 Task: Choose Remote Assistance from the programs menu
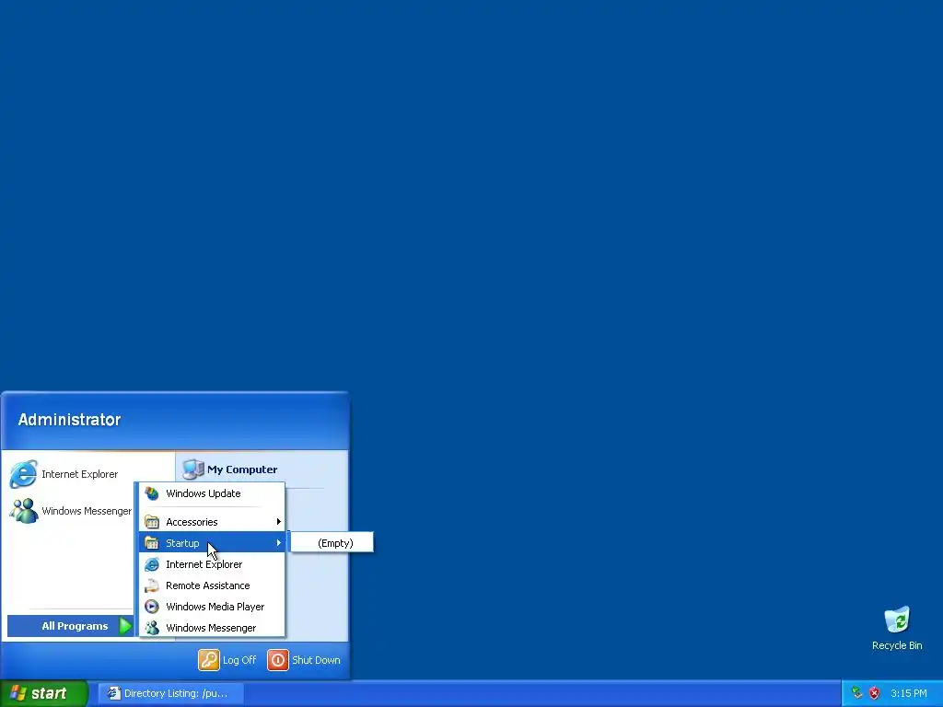coord(212,585)
